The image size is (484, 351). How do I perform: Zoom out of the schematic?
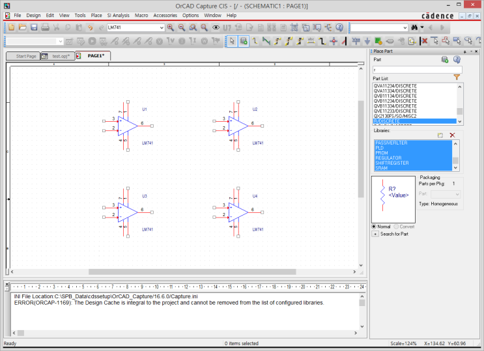pyautogui.click(x=182, y=27)
